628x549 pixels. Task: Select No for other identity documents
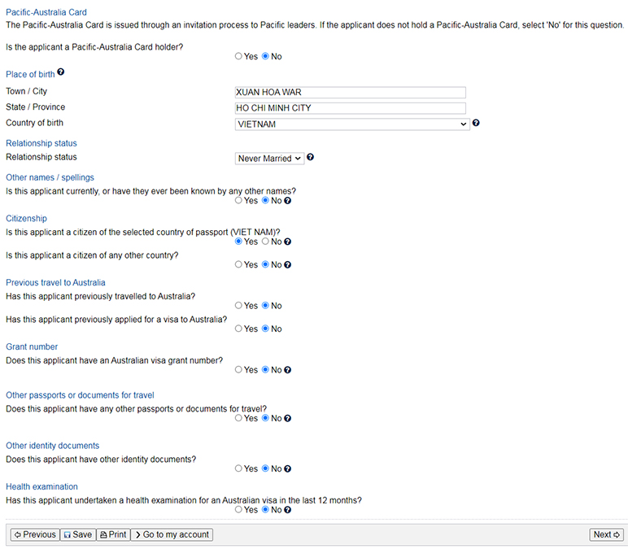(x=265, y=468)
